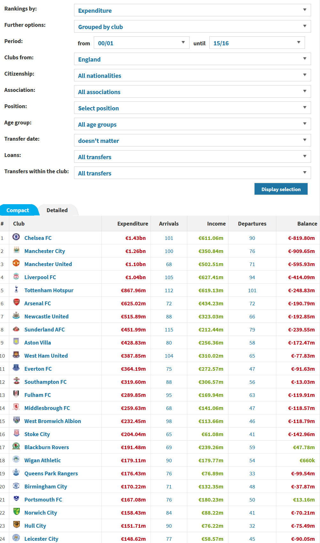The width and height of the screenshot is (320, 543).
Task: Click the Liverpool FC crest icon
Action: 16,276
